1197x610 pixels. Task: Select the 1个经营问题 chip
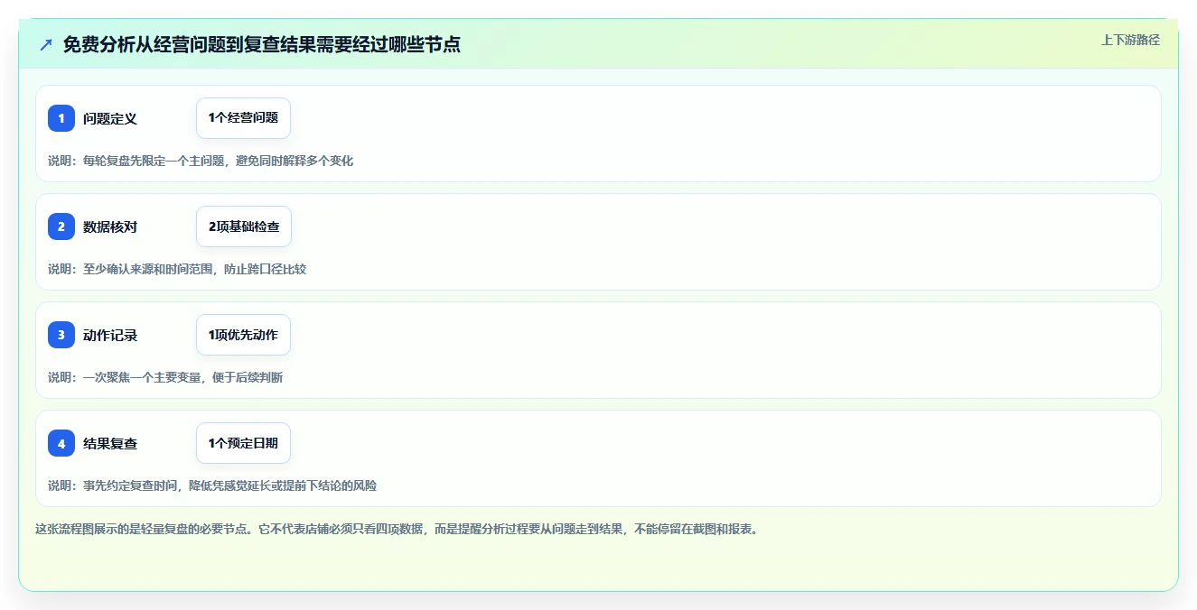point(243,118)
